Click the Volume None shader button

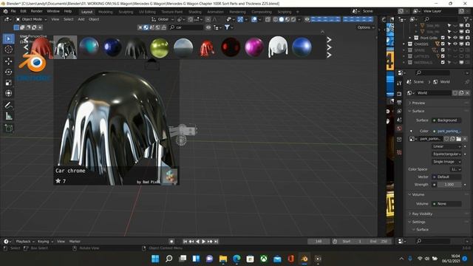(x=446, y=204)
